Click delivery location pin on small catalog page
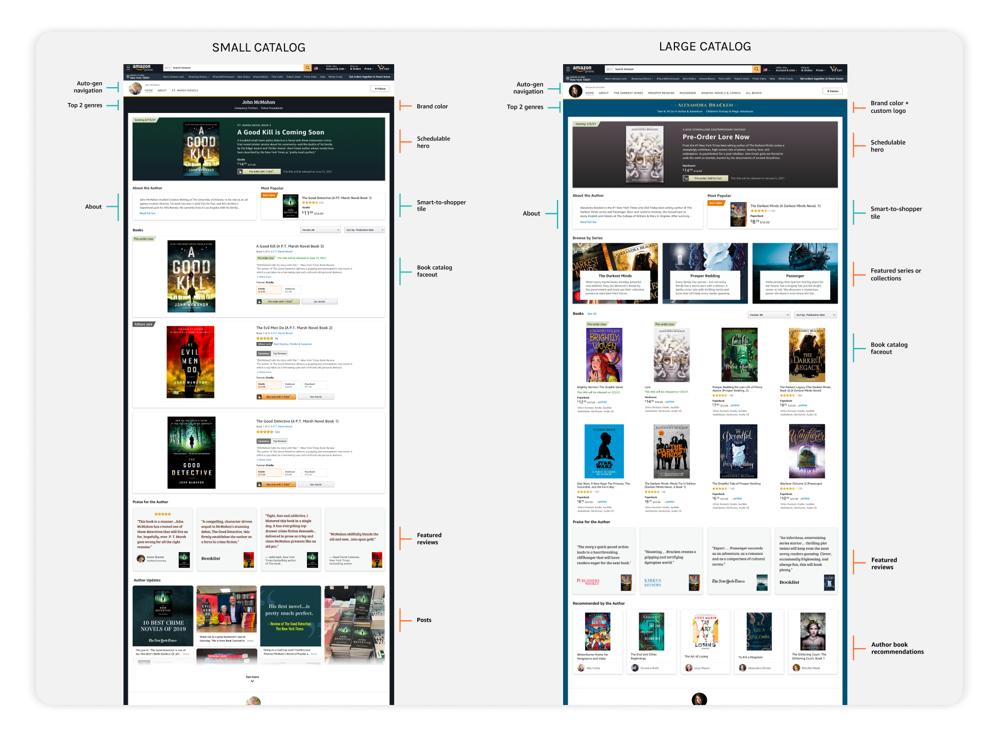999x739 pixels. click(128, 77)
